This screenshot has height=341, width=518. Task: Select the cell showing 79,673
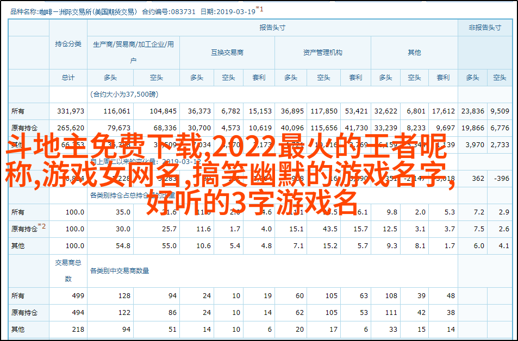(x=119, y=128)
